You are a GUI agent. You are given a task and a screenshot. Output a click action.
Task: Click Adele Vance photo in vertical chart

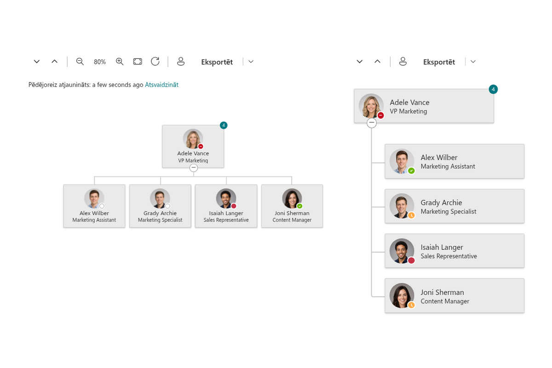pyautogui.click(x=371, y=106)
